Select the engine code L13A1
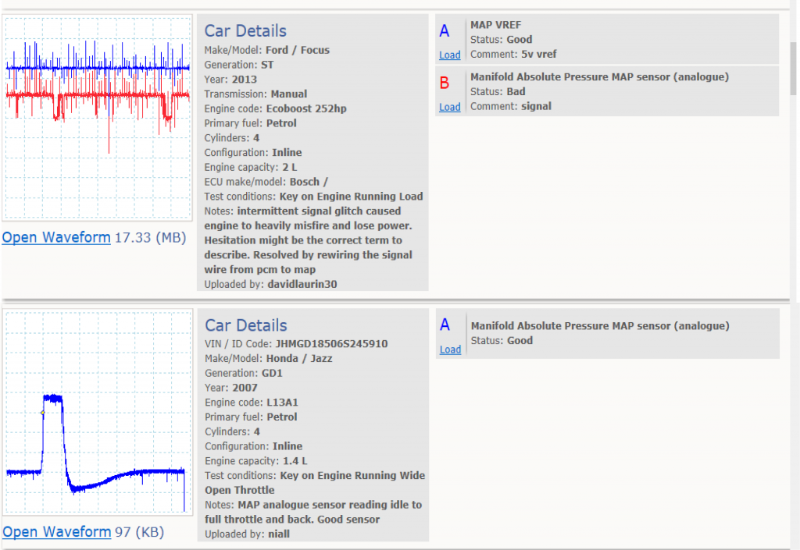 [x=282, y=403]
